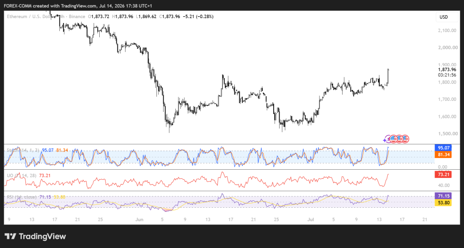Select the UO indicator legend
The height and width of the screenshot is (248, 464).
tap(21, 176)
